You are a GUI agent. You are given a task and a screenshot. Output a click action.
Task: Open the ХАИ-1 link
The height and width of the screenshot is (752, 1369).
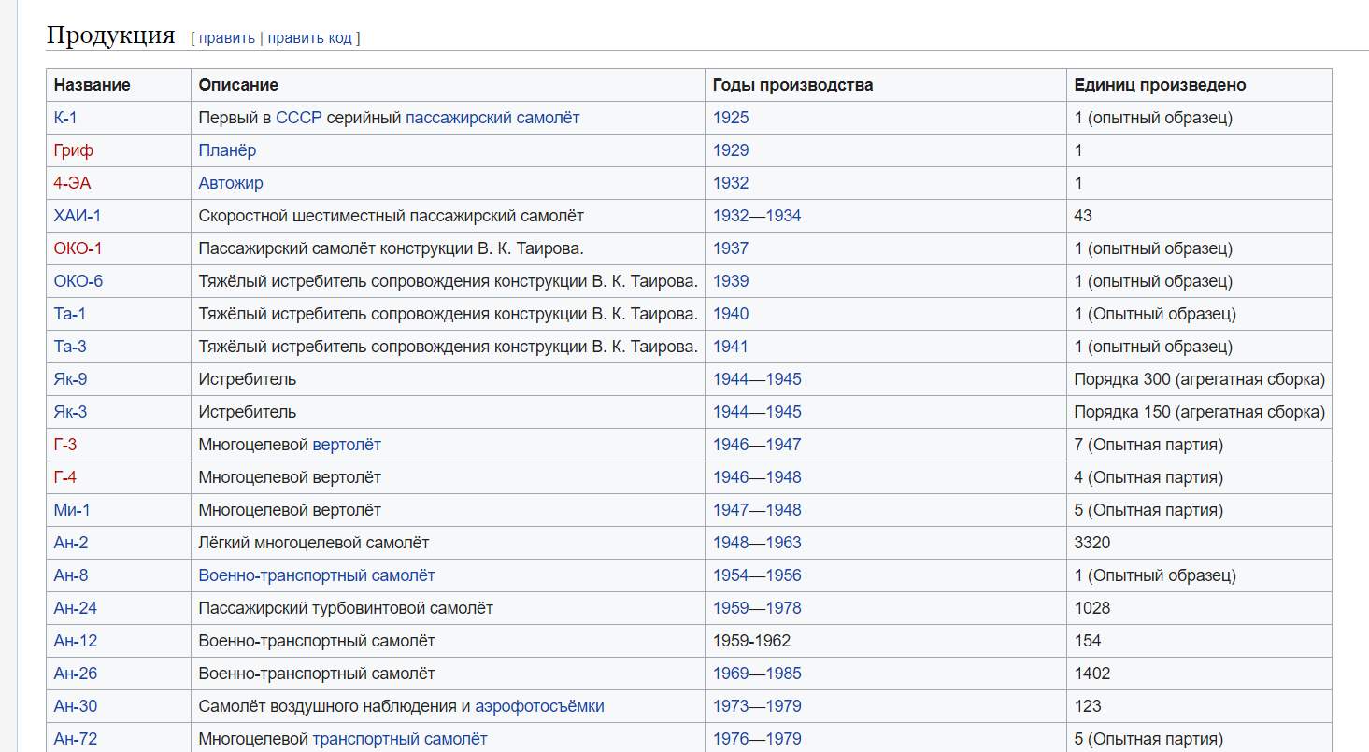tap(78, 216)
